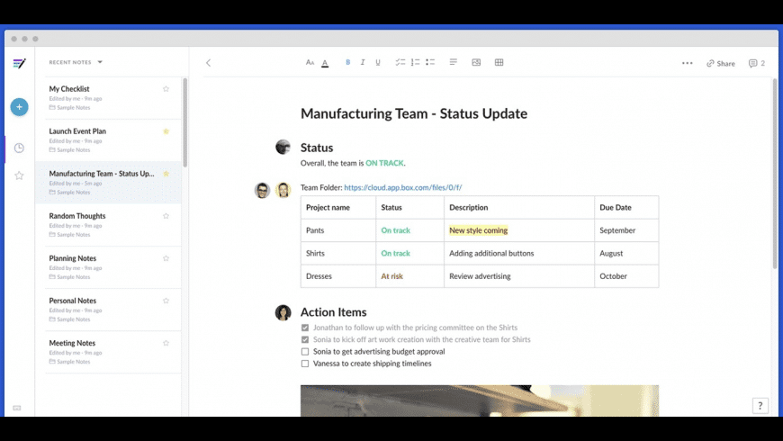Favorite the Random Thoughts note
Viewport: 783px width, 441px height.
[x=166, y=216]
